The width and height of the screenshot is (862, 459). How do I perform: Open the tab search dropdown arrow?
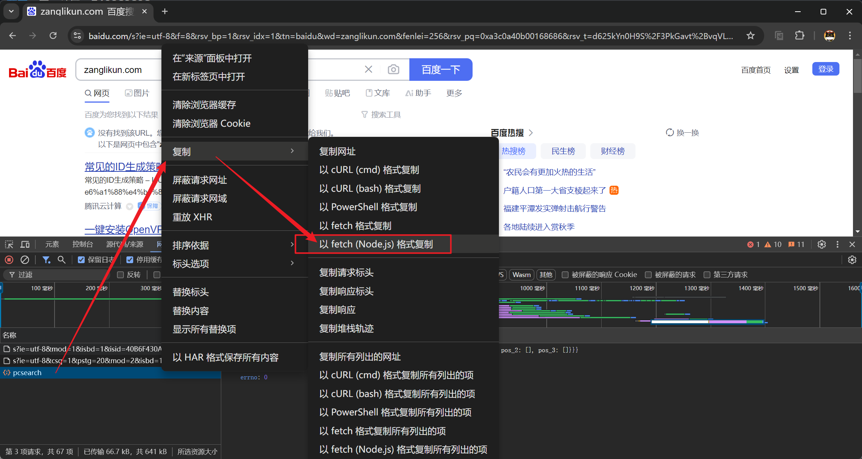coord(11,11)
